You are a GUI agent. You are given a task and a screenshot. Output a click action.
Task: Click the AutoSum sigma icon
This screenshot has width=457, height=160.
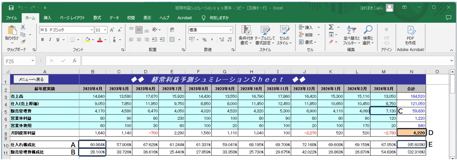tap(331, 27)
